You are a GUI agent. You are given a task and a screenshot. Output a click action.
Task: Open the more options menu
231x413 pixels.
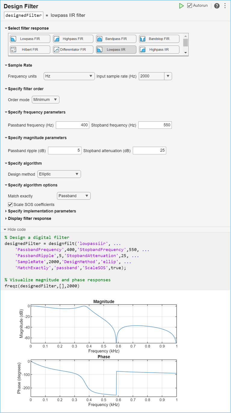[225, 5]
